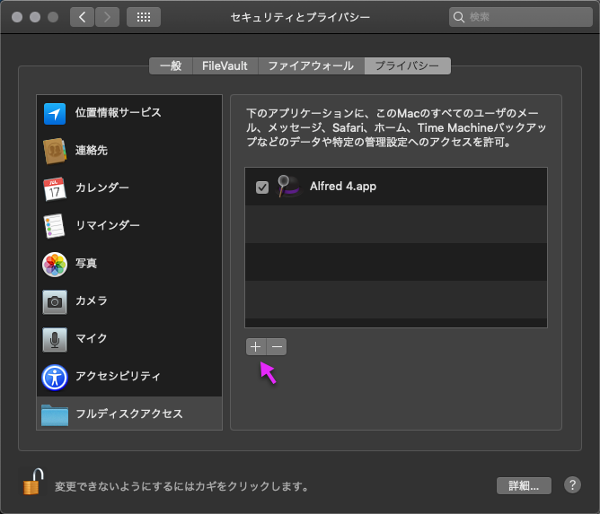
Task: Select カメラ label in the list
Action: (x=91, y=301)
